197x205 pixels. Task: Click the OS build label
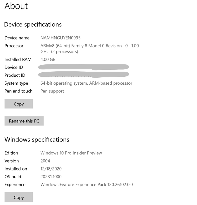[13, 177]
